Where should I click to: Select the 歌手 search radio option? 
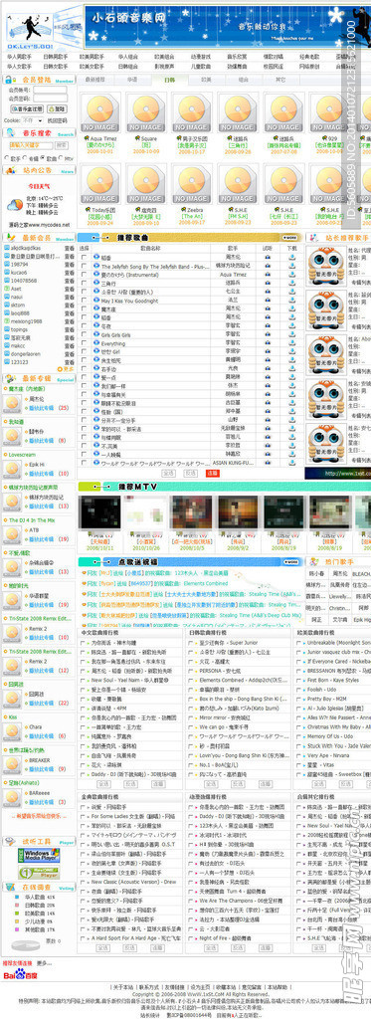coord(7,158)
